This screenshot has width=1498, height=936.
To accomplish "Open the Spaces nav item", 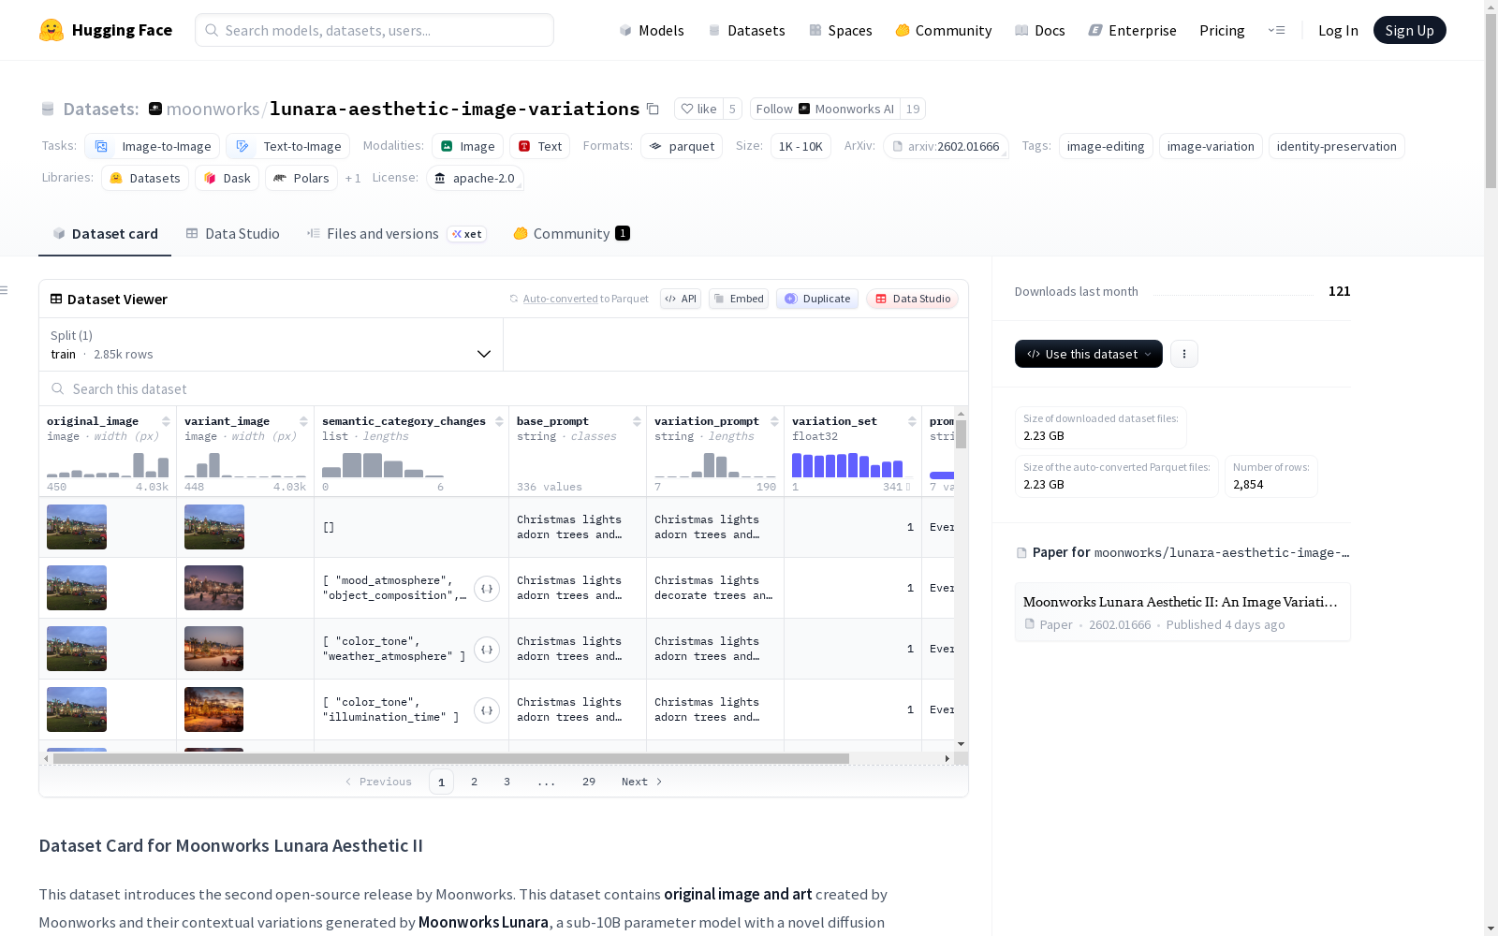I will 841,30.
